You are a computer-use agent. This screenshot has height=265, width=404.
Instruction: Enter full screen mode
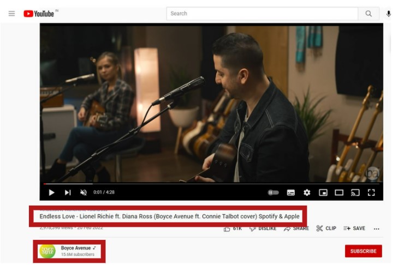(371, 192)
